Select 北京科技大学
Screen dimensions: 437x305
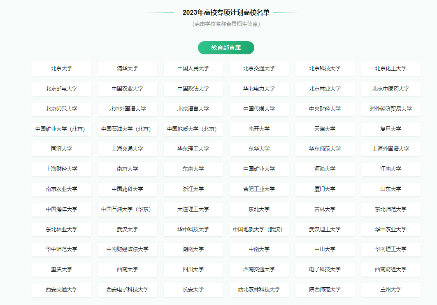[325, 69]
